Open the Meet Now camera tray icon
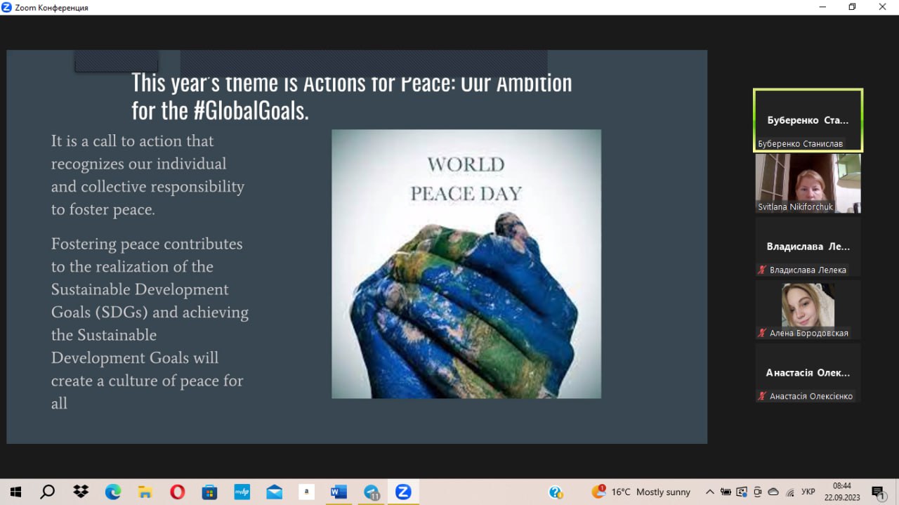This screenshot has height=505, width=899. pyautogui.click(x=757, y=492)
